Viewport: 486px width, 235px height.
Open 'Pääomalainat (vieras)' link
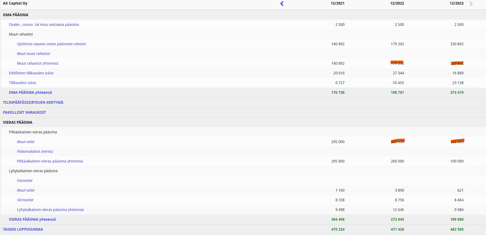click(x=35, y=151)
